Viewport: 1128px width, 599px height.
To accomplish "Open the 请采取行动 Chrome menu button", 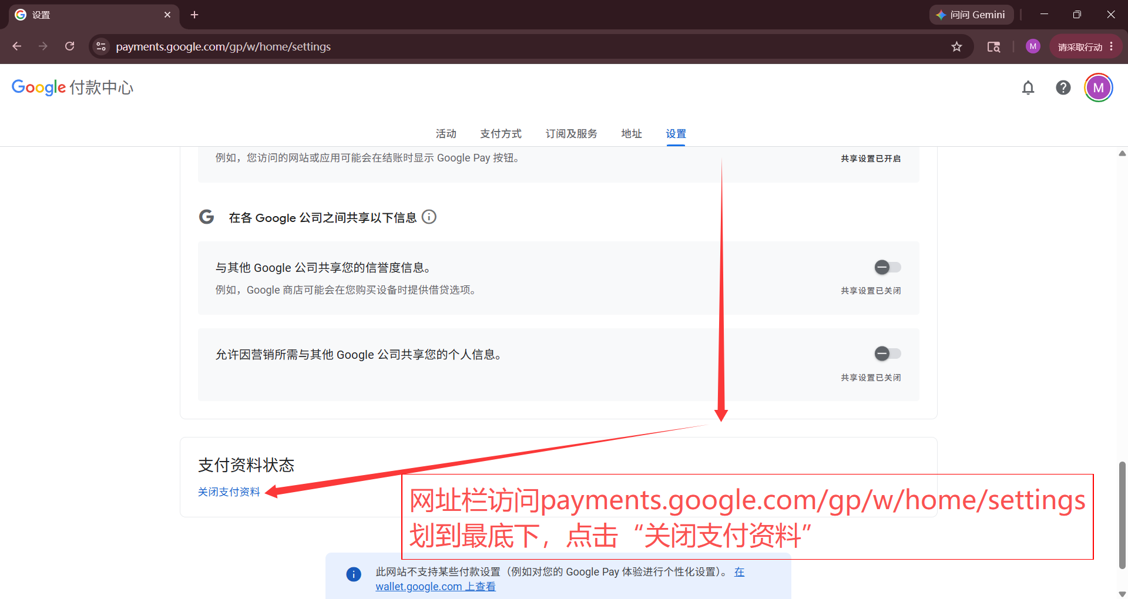I will (x=1086, y=46).
